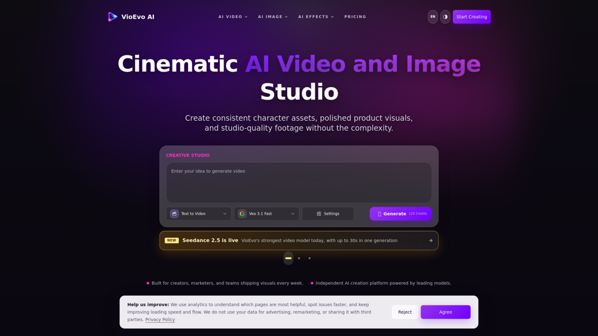Select the second carousel dot
Screen dimensions: 598x336
[299, 258]
